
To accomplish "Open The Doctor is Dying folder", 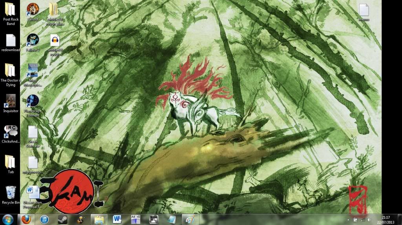I will pyautogui.click(x=11, y=75).
